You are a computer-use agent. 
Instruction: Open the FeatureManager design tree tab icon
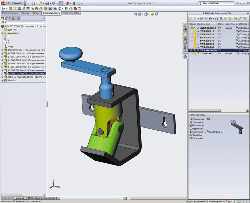coord(3,18)
